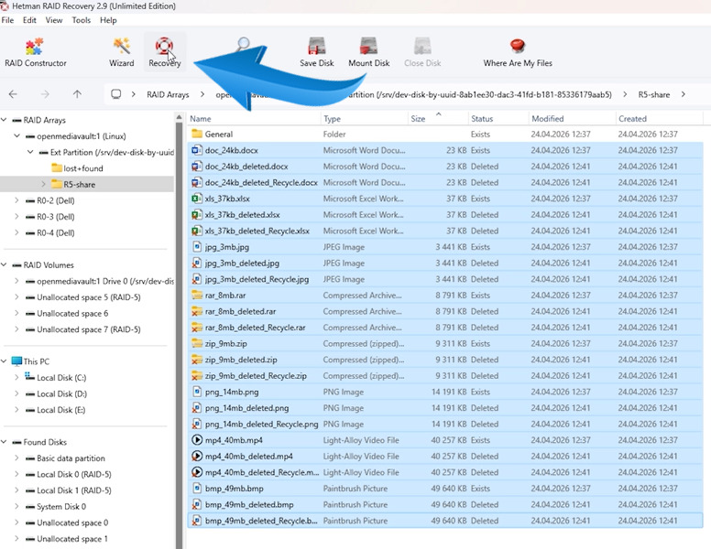711x549 pixels.
Task: Select the xls_37kb.xlsx file icon
Action: pos(196,199)
